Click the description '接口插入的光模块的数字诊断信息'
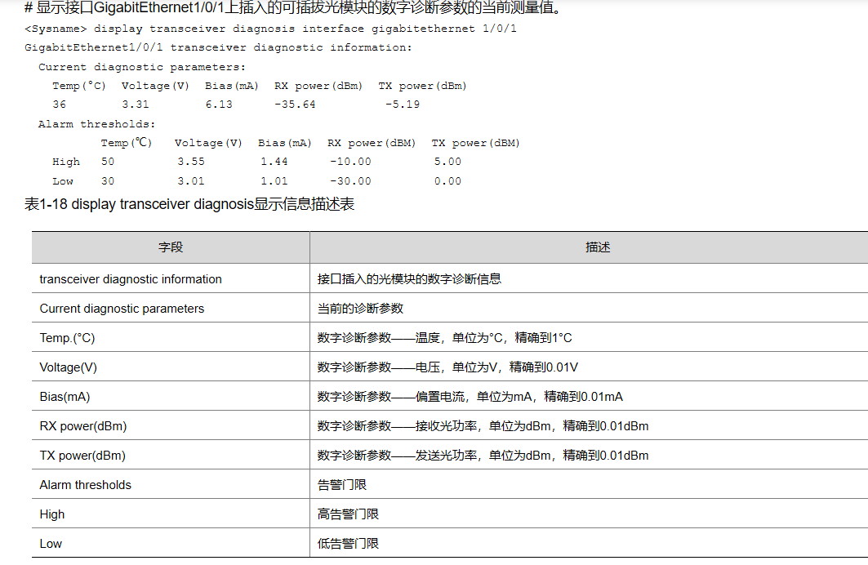Screen dimensions: 868x565 click(409, 279)
